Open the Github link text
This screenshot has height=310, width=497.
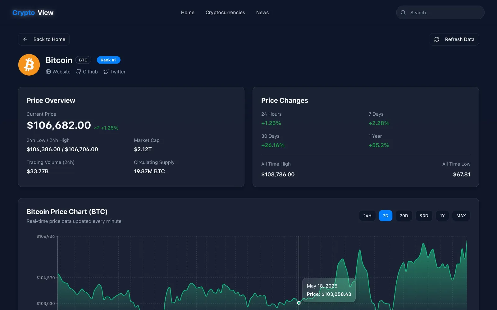point(90,72)
